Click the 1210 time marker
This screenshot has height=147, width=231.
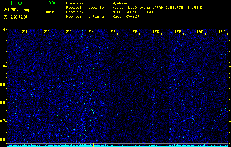(x=222, y=32)
